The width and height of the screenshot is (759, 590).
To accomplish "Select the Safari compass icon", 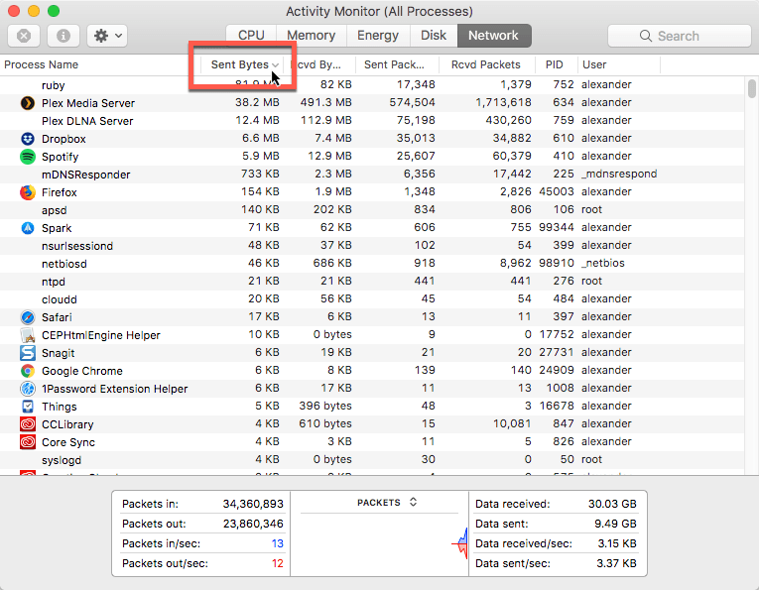I will coord(27,317).
